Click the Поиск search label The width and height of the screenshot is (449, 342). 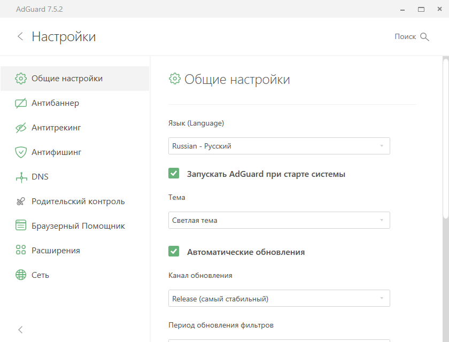click(x=405, y=37)
